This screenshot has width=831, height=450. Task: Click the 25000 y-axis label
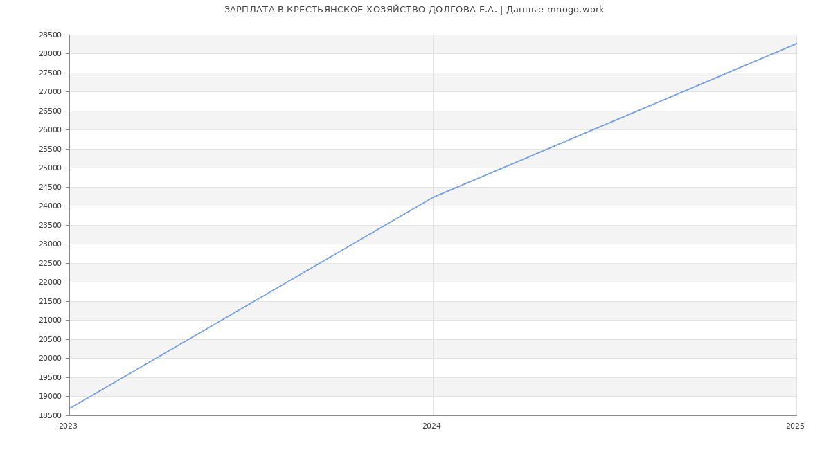pos(50,168)
